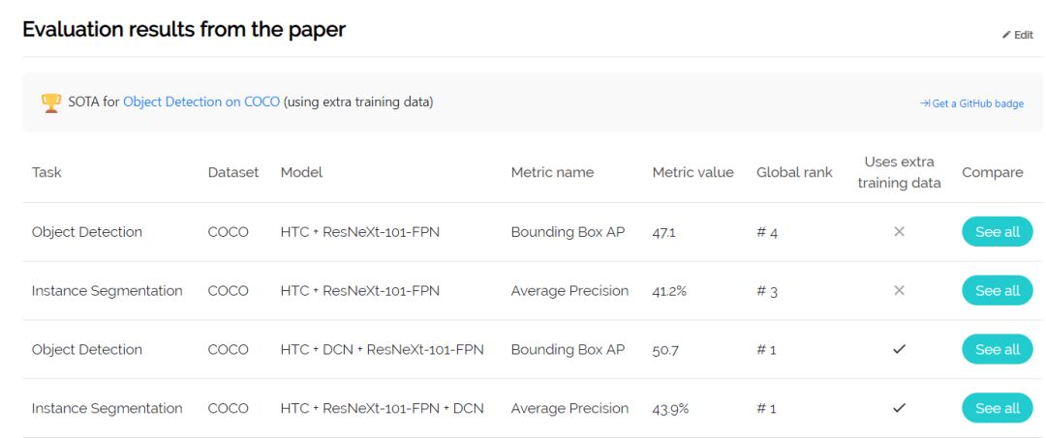Viewport: 1046px width, 438px height.
Task: Click the Global rank column header
Action: click(794, 173)
